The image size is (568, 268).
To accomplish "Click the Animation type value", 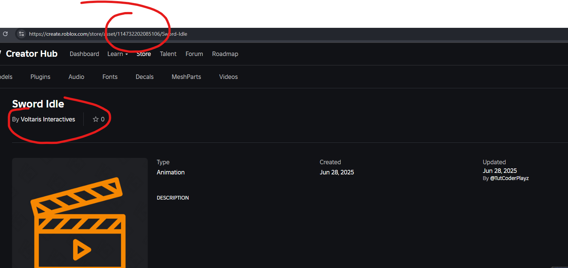I will (171, 172).
